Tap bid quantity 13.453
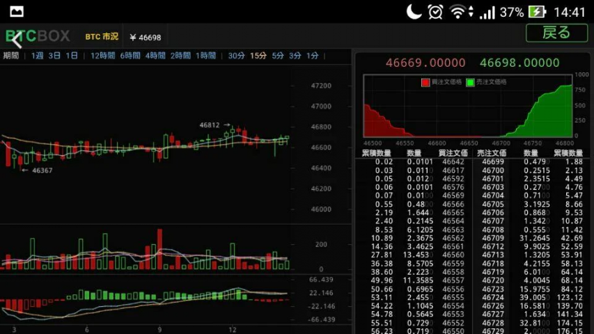Image resolution: width=594 pixels, height=334 pixels. point(418,255)
